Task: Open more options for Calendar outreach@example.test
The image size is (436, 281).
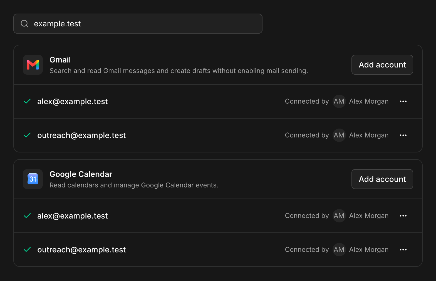Action: (x=403, y=250)
